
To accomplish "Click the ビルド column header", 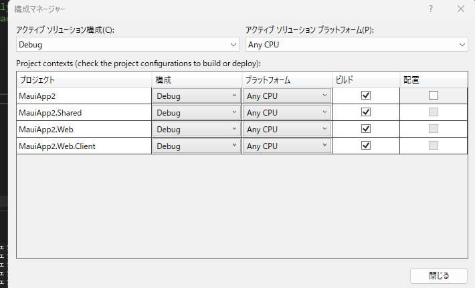I will click(x=365, y=80).
